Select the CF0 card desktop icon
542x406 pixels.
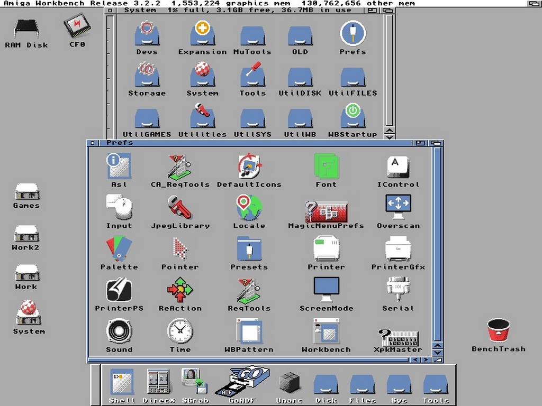[x=77, y=25]
